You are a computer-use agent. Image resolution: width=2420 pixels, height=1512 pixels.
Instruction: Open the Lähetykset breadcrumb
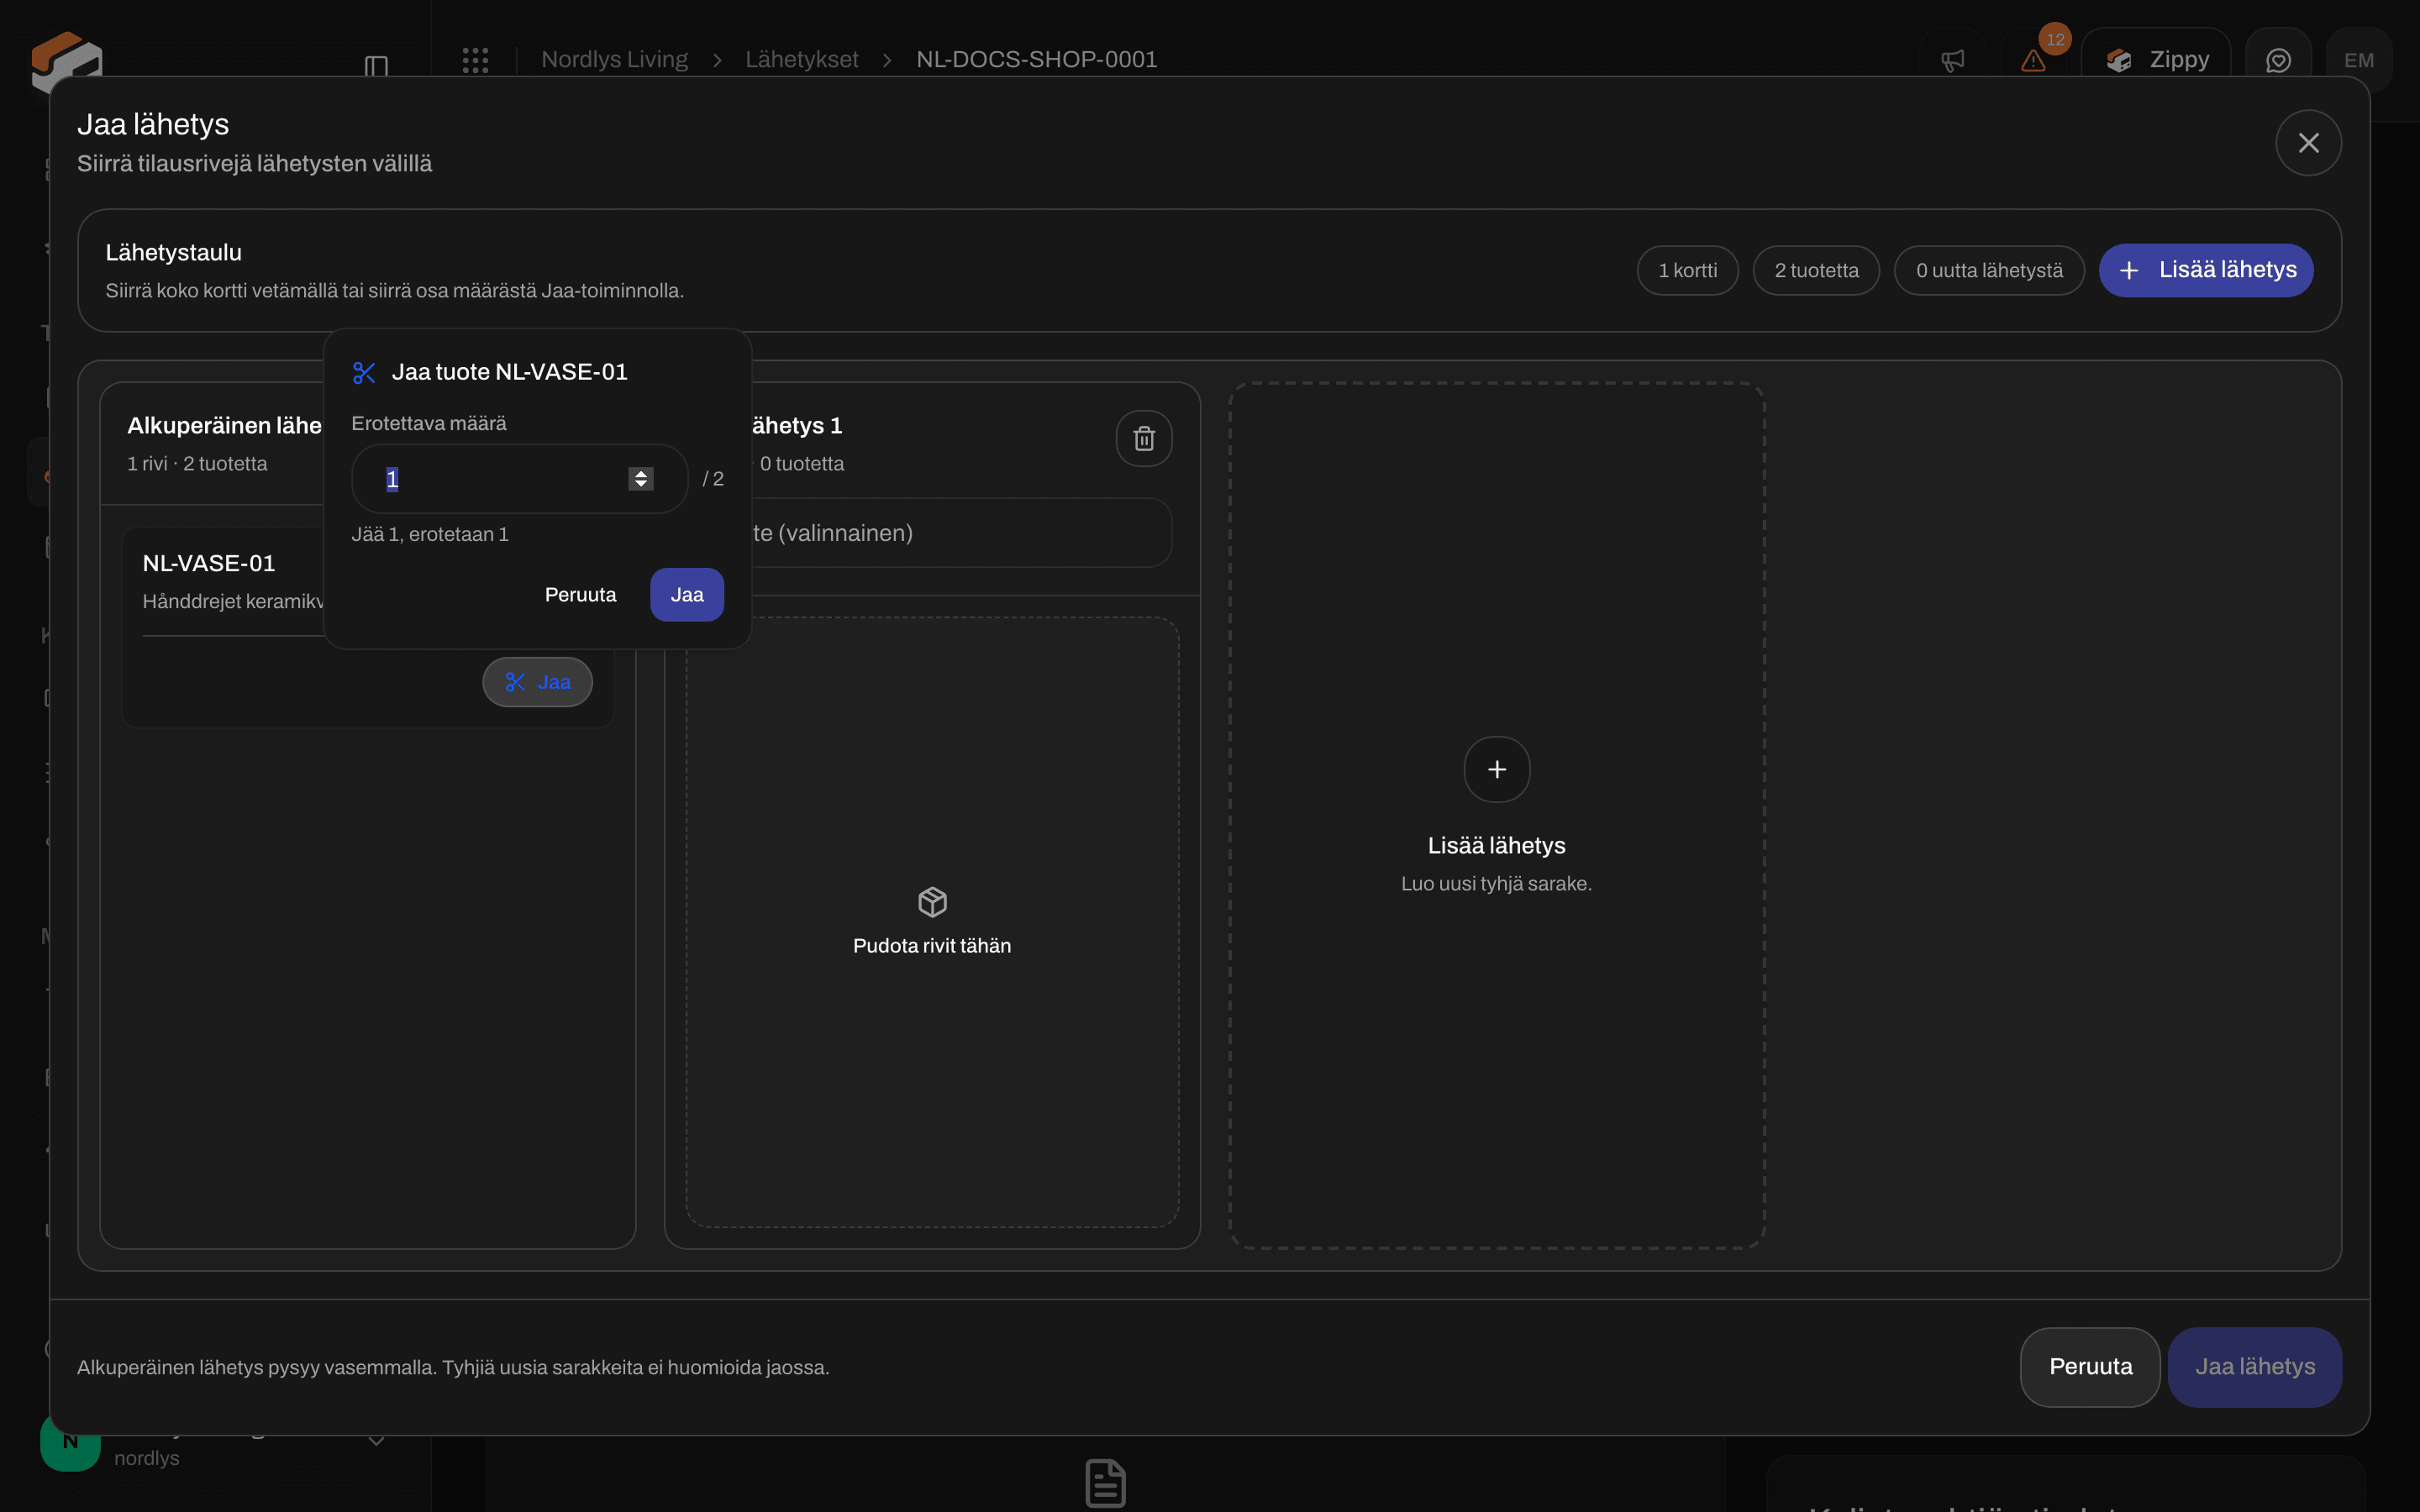[801, 60]
